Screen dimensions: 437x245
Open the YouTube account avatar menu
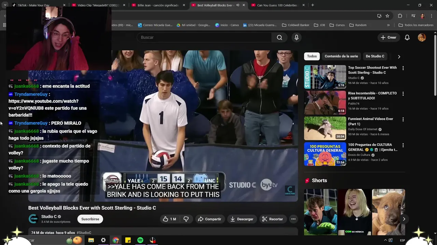coord(422,37)
